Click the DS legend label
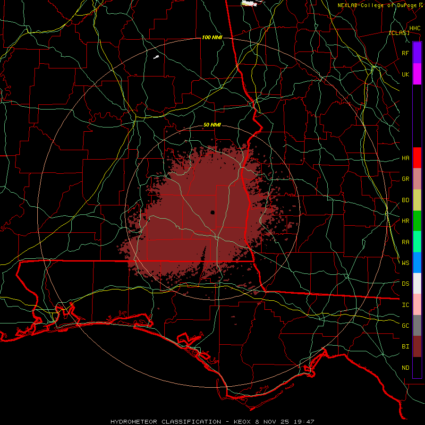The height and width of the screenshot is (425, 425). pyautogui.click(x=405, y=284)
